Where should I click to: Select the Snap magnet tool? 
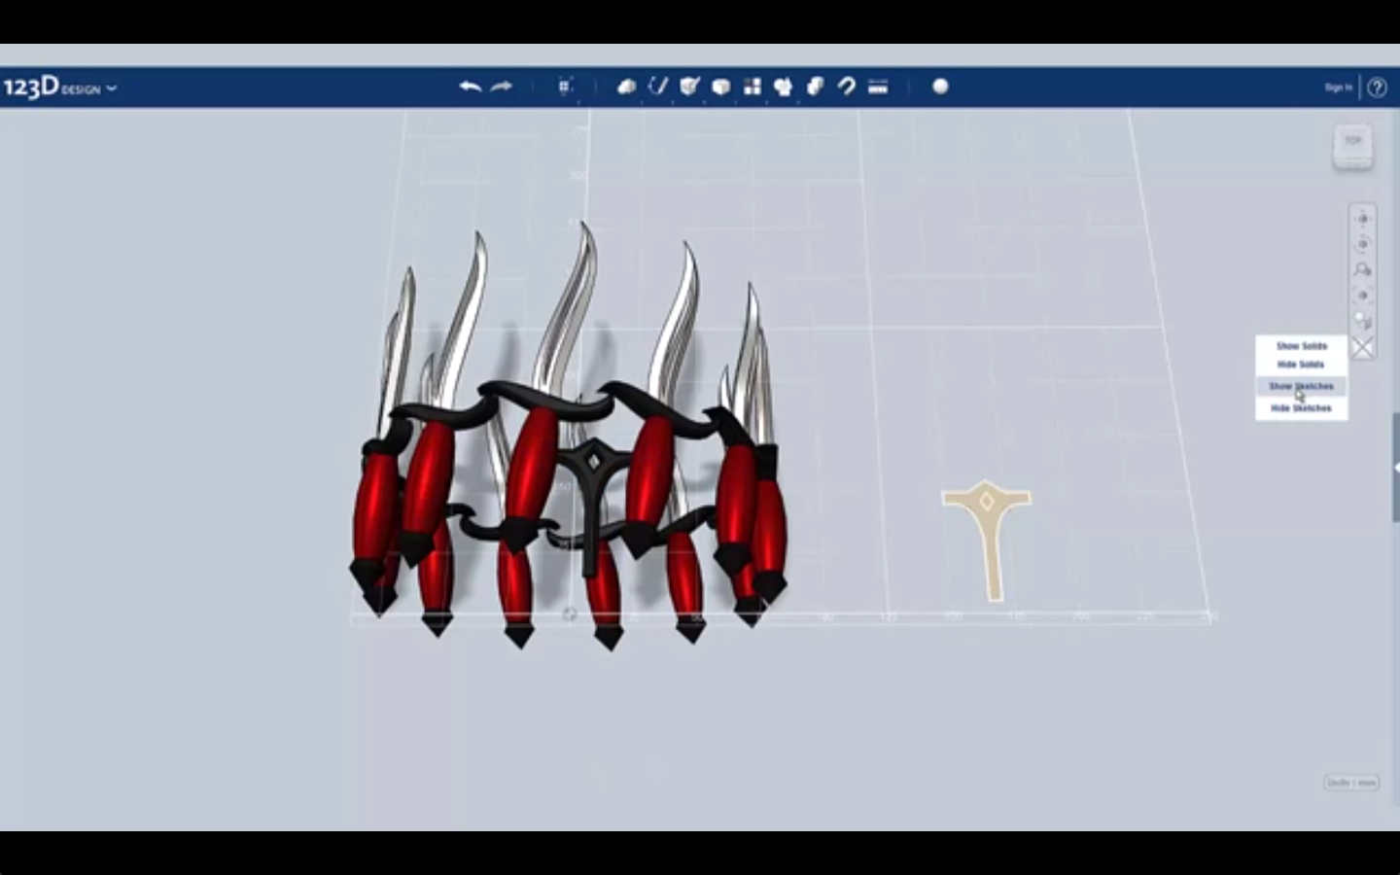coord(846,87)
